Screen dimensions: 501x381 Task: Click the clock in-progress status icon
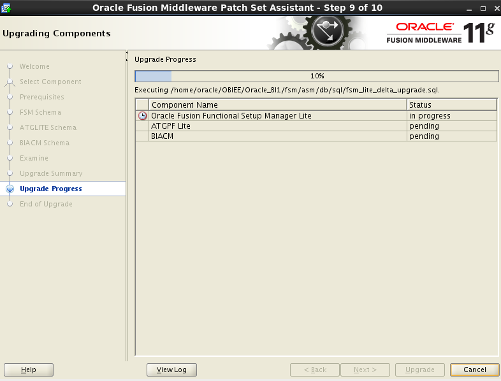[x=143, y=115]
